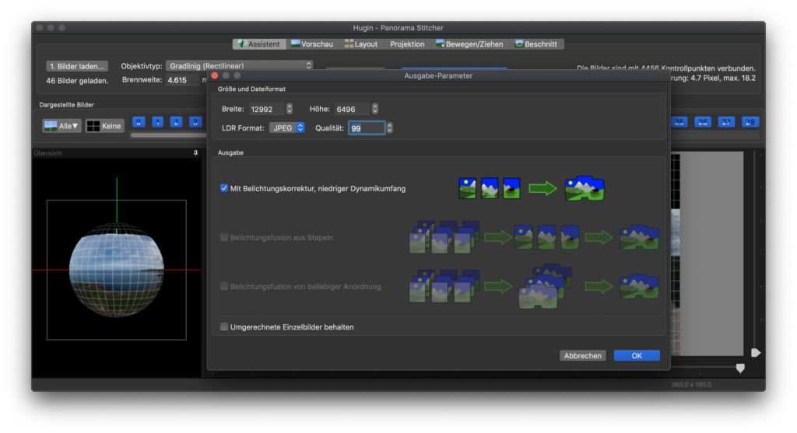
Task: Click the '360.0 x 180.0' status text
Action: 691,385
